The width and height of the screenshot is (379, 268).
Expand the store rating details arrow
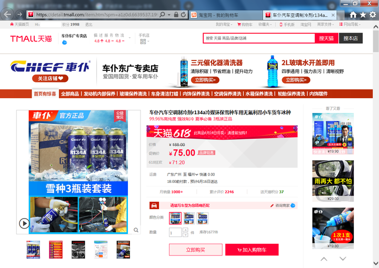coord(130,38)
